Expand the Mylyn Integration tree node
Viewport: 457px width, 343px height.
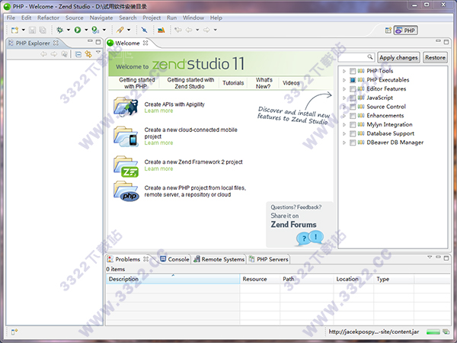click(x=344, y=125)
